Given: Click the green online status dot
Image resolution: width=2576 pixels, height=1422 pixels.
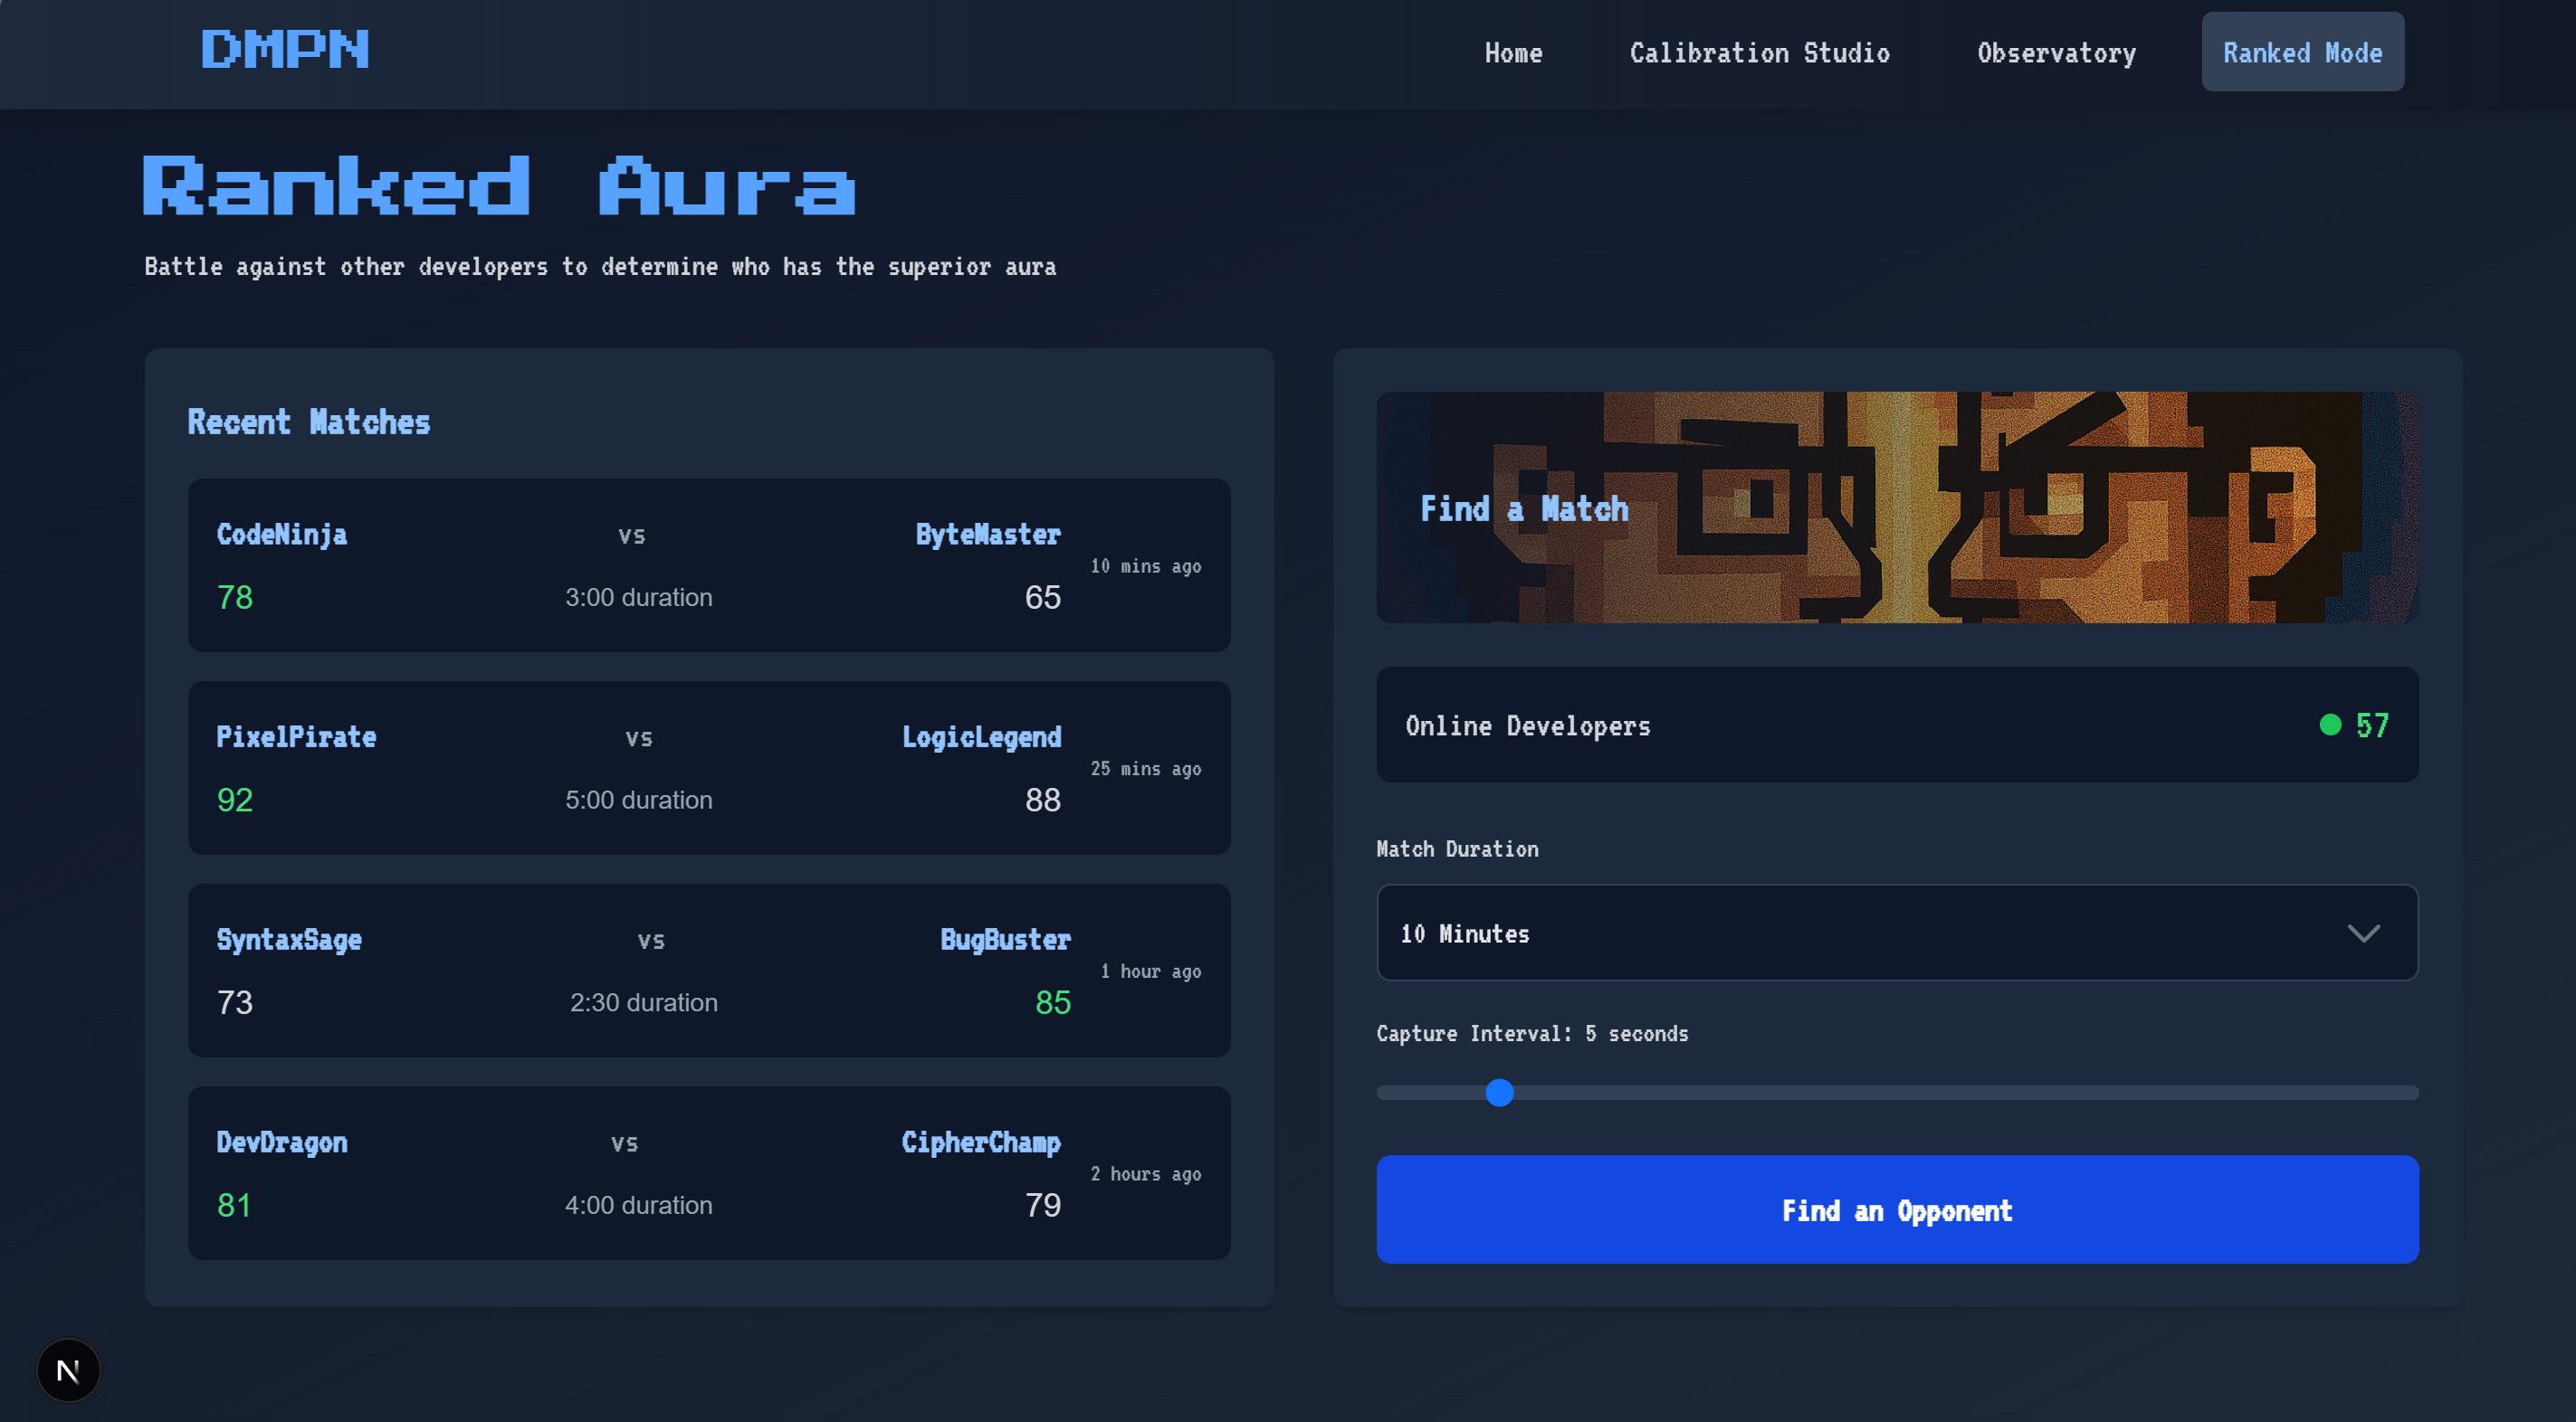Looking at the screenshot, I should [2329, 725].
